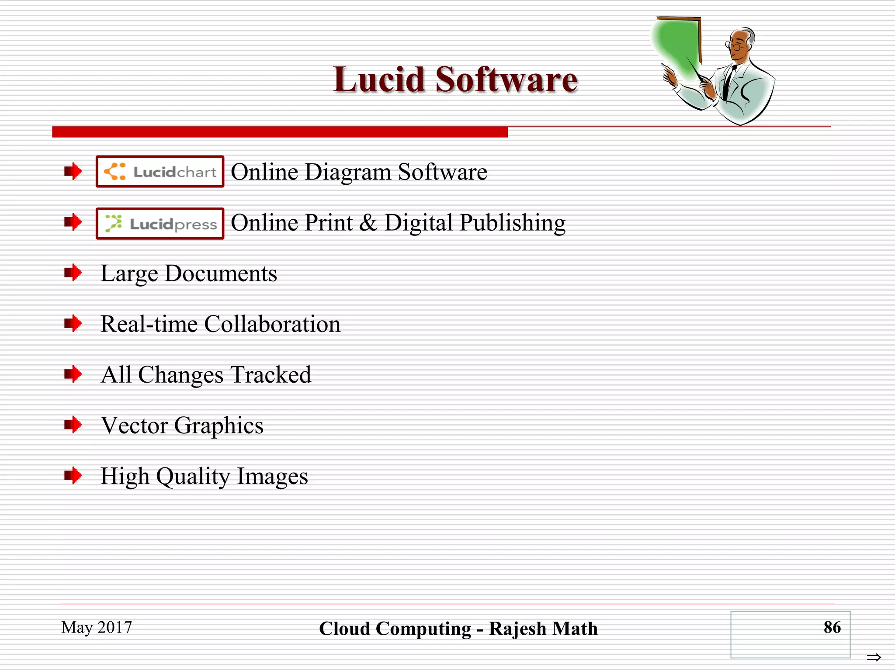The height and width of the screenshot is (671, 895).
Task: Click the arrow bullet beside Real-time Collaboration
Action: pyautogui.click(x=73, y=324)
